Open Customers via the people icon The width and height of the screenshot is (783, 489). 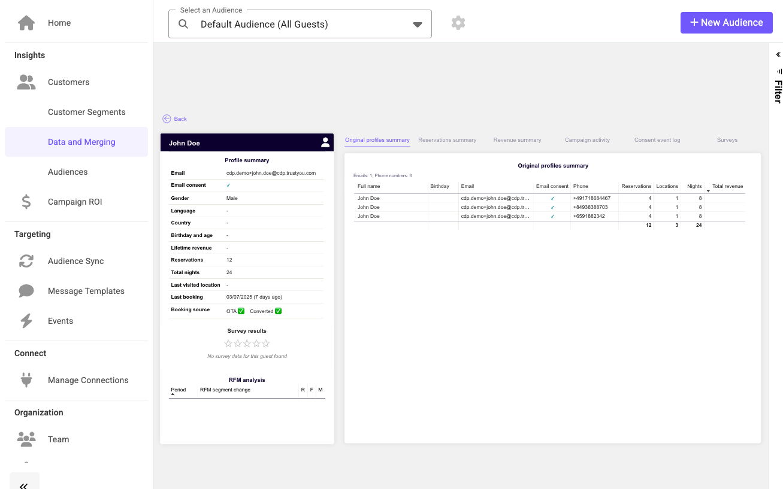(26, 82)
